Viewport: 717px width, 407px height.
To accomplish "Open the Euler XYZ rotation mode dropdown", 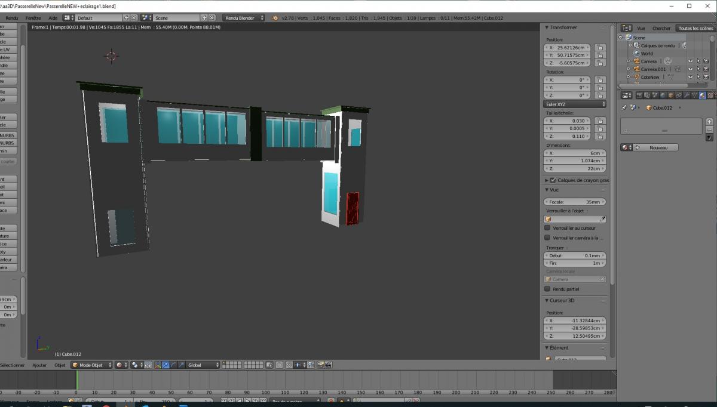I will (x=575, y=104).
